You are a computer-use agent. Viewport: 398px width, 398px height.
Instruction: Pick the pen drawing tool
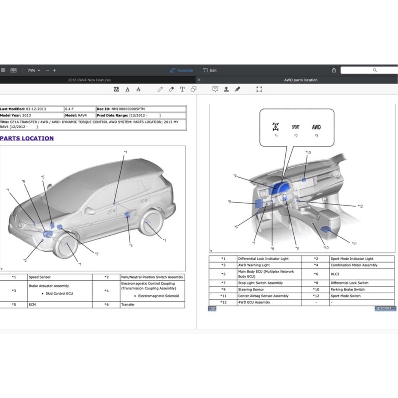160,89
